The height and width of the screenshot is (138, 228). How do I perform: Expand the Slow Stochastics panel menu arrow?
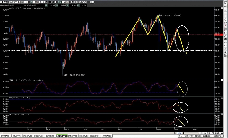[x=222, y=80]
